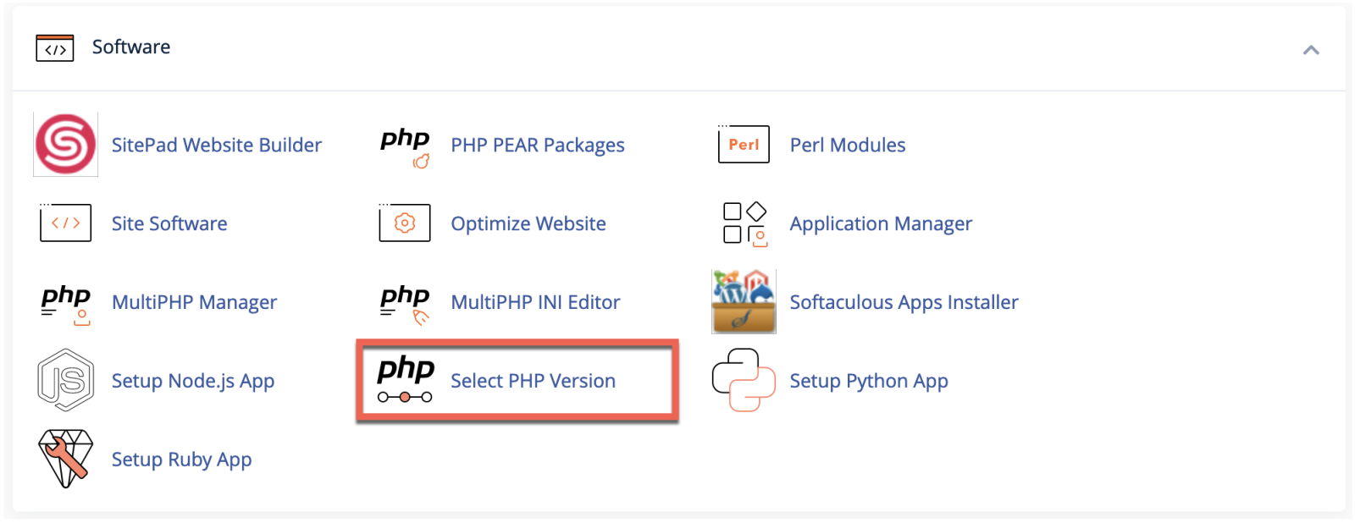The width and height of the screenshot is (1355, 523).
Task: Open the Softaculous Apps Installer link
Action: [904, 303]
